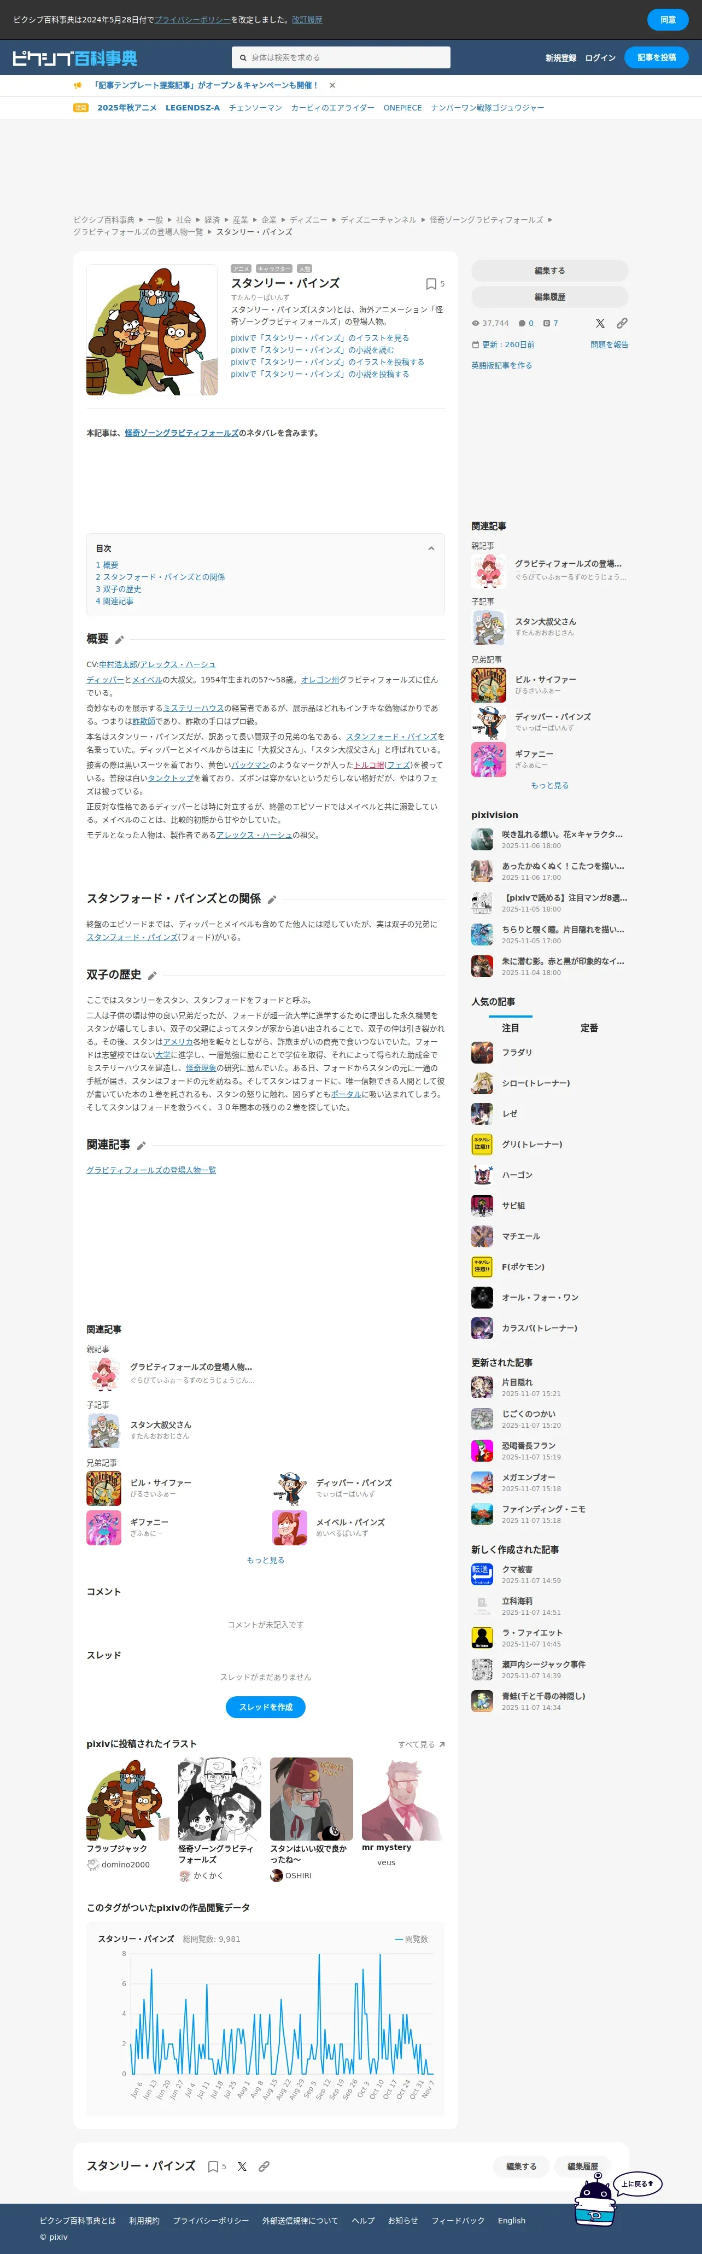Click 編集履歴 in the sidebar
702x2254 pixels.
tap(549, 296)
